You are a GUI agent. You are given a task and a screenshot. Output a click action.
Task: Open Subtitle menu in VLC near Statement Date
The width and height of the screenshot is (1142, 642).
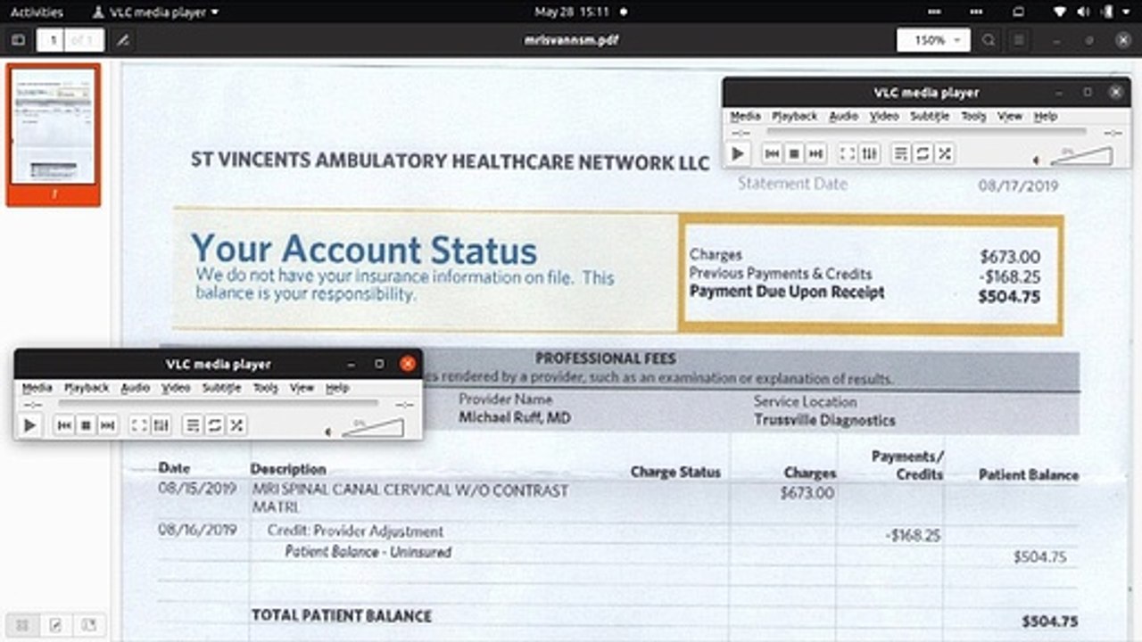point(930,116)
